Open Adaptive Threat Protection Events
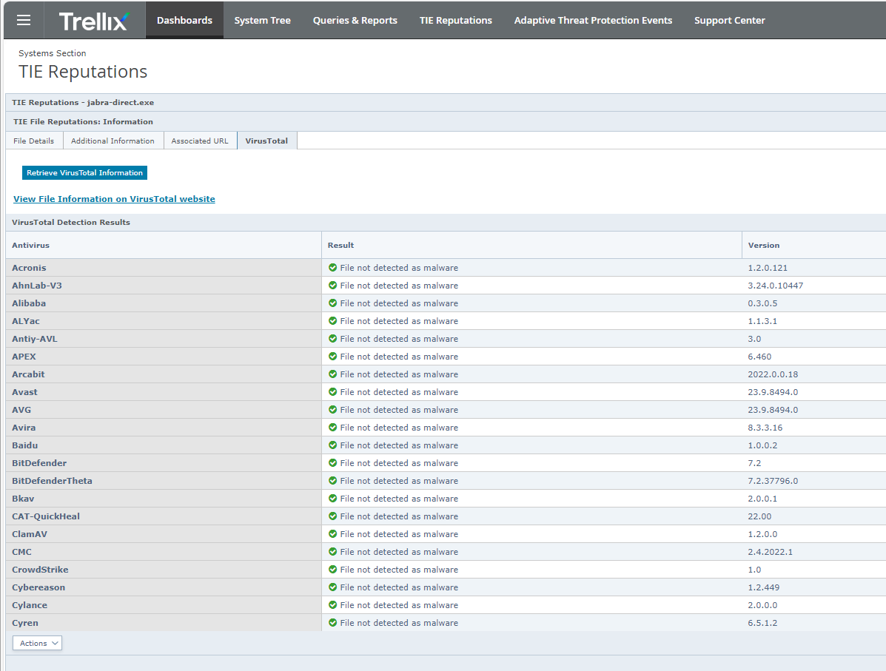The height and width of the screenshot is (671, 886). click(x=593, y=20)
